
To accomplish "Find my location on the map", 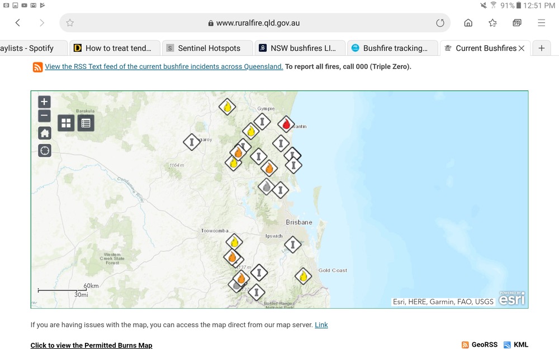I will click(44, 150).
